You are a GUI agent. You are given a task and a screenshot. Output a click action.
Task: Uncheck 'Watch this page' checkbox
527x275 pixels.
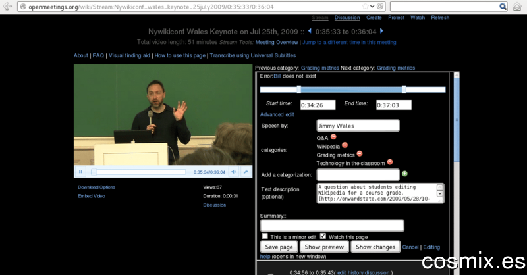click(323, 236)
